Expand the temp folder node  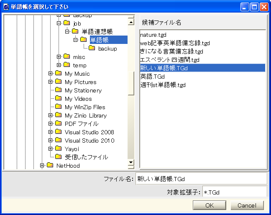click(x=59, y=65)
